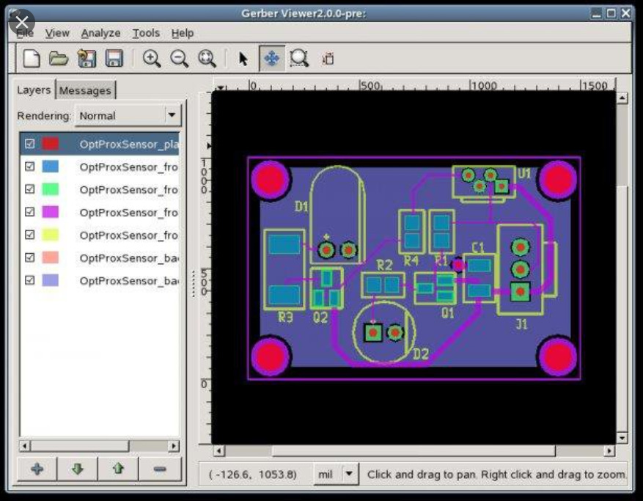Disable the blue front layer checkbox

(x=29, y=167)
